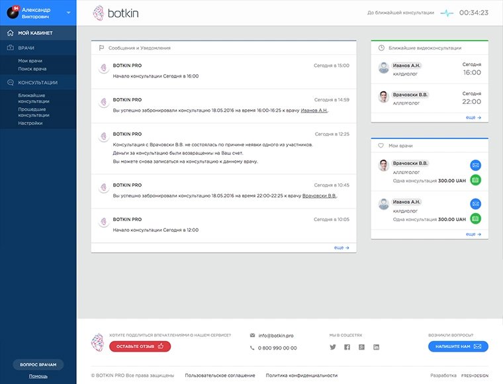This screenshot has width=503, height=384.
Task: Open the Twitter icon in the footer
Action: click(x=333, y=347)
